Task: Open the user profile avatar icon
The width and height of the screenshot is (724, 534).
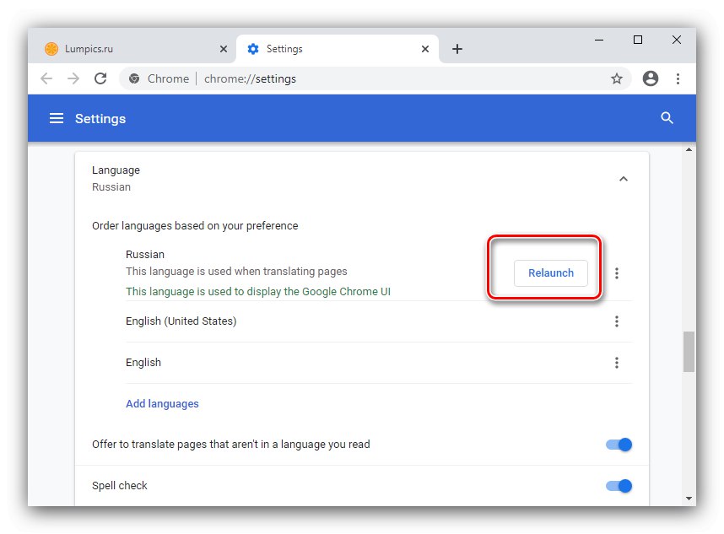Action: 650,78
